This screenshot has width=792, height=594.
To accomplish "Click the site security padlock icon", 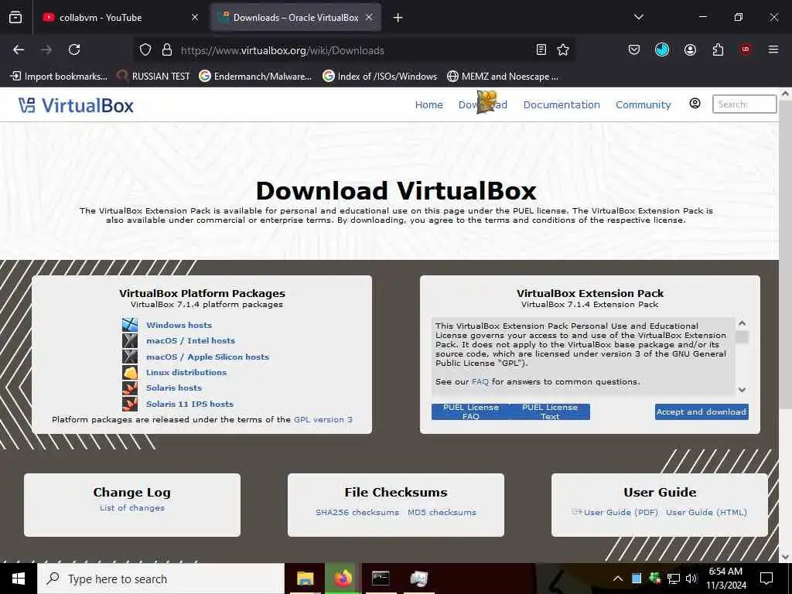I will pos(167,49).
